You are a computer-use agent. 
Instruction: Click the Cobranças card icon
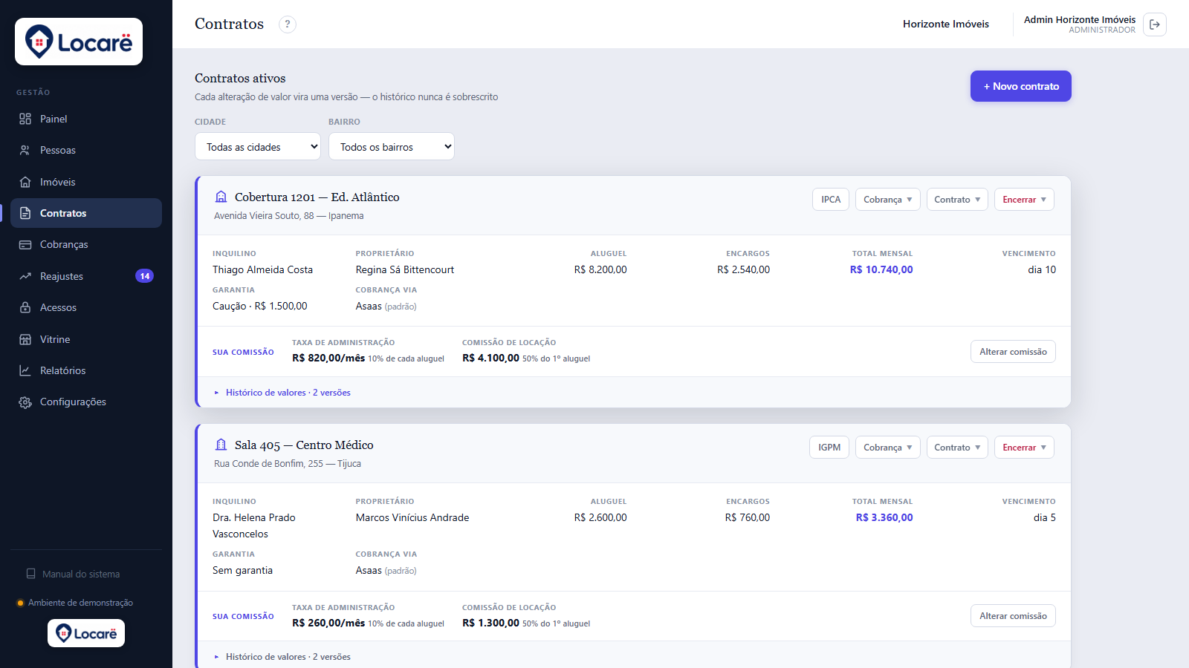[25, 244]
